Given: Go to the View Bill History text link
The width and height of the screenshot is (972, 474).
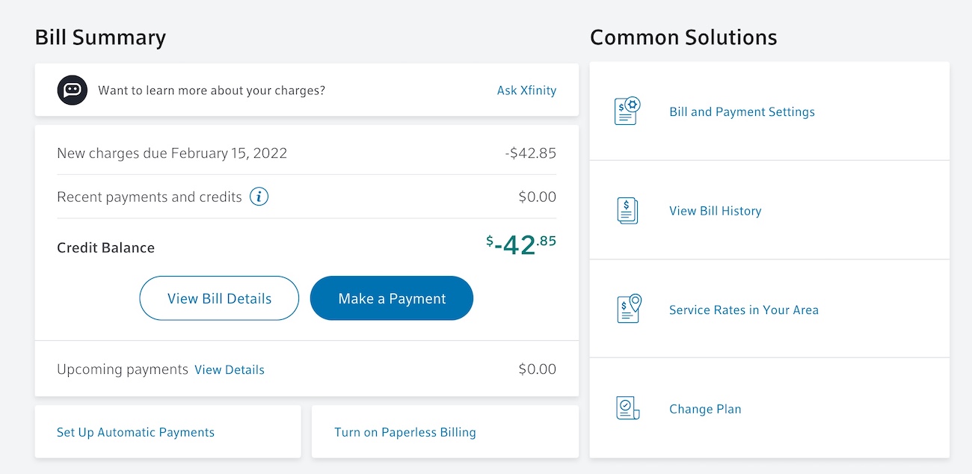Looking at the screenshot, I should (715, 211).
